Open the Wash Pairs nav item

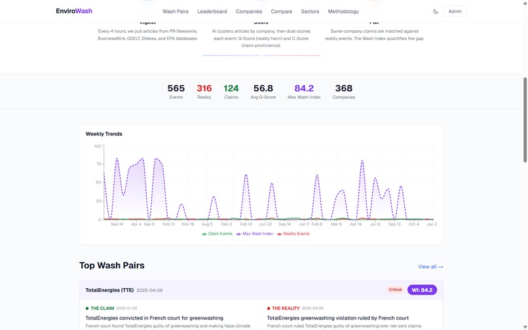176,11
